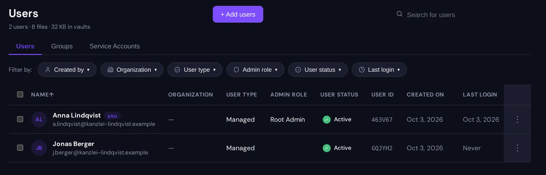Click the ADMIN ROLE column header

click(x=289, y=95)
